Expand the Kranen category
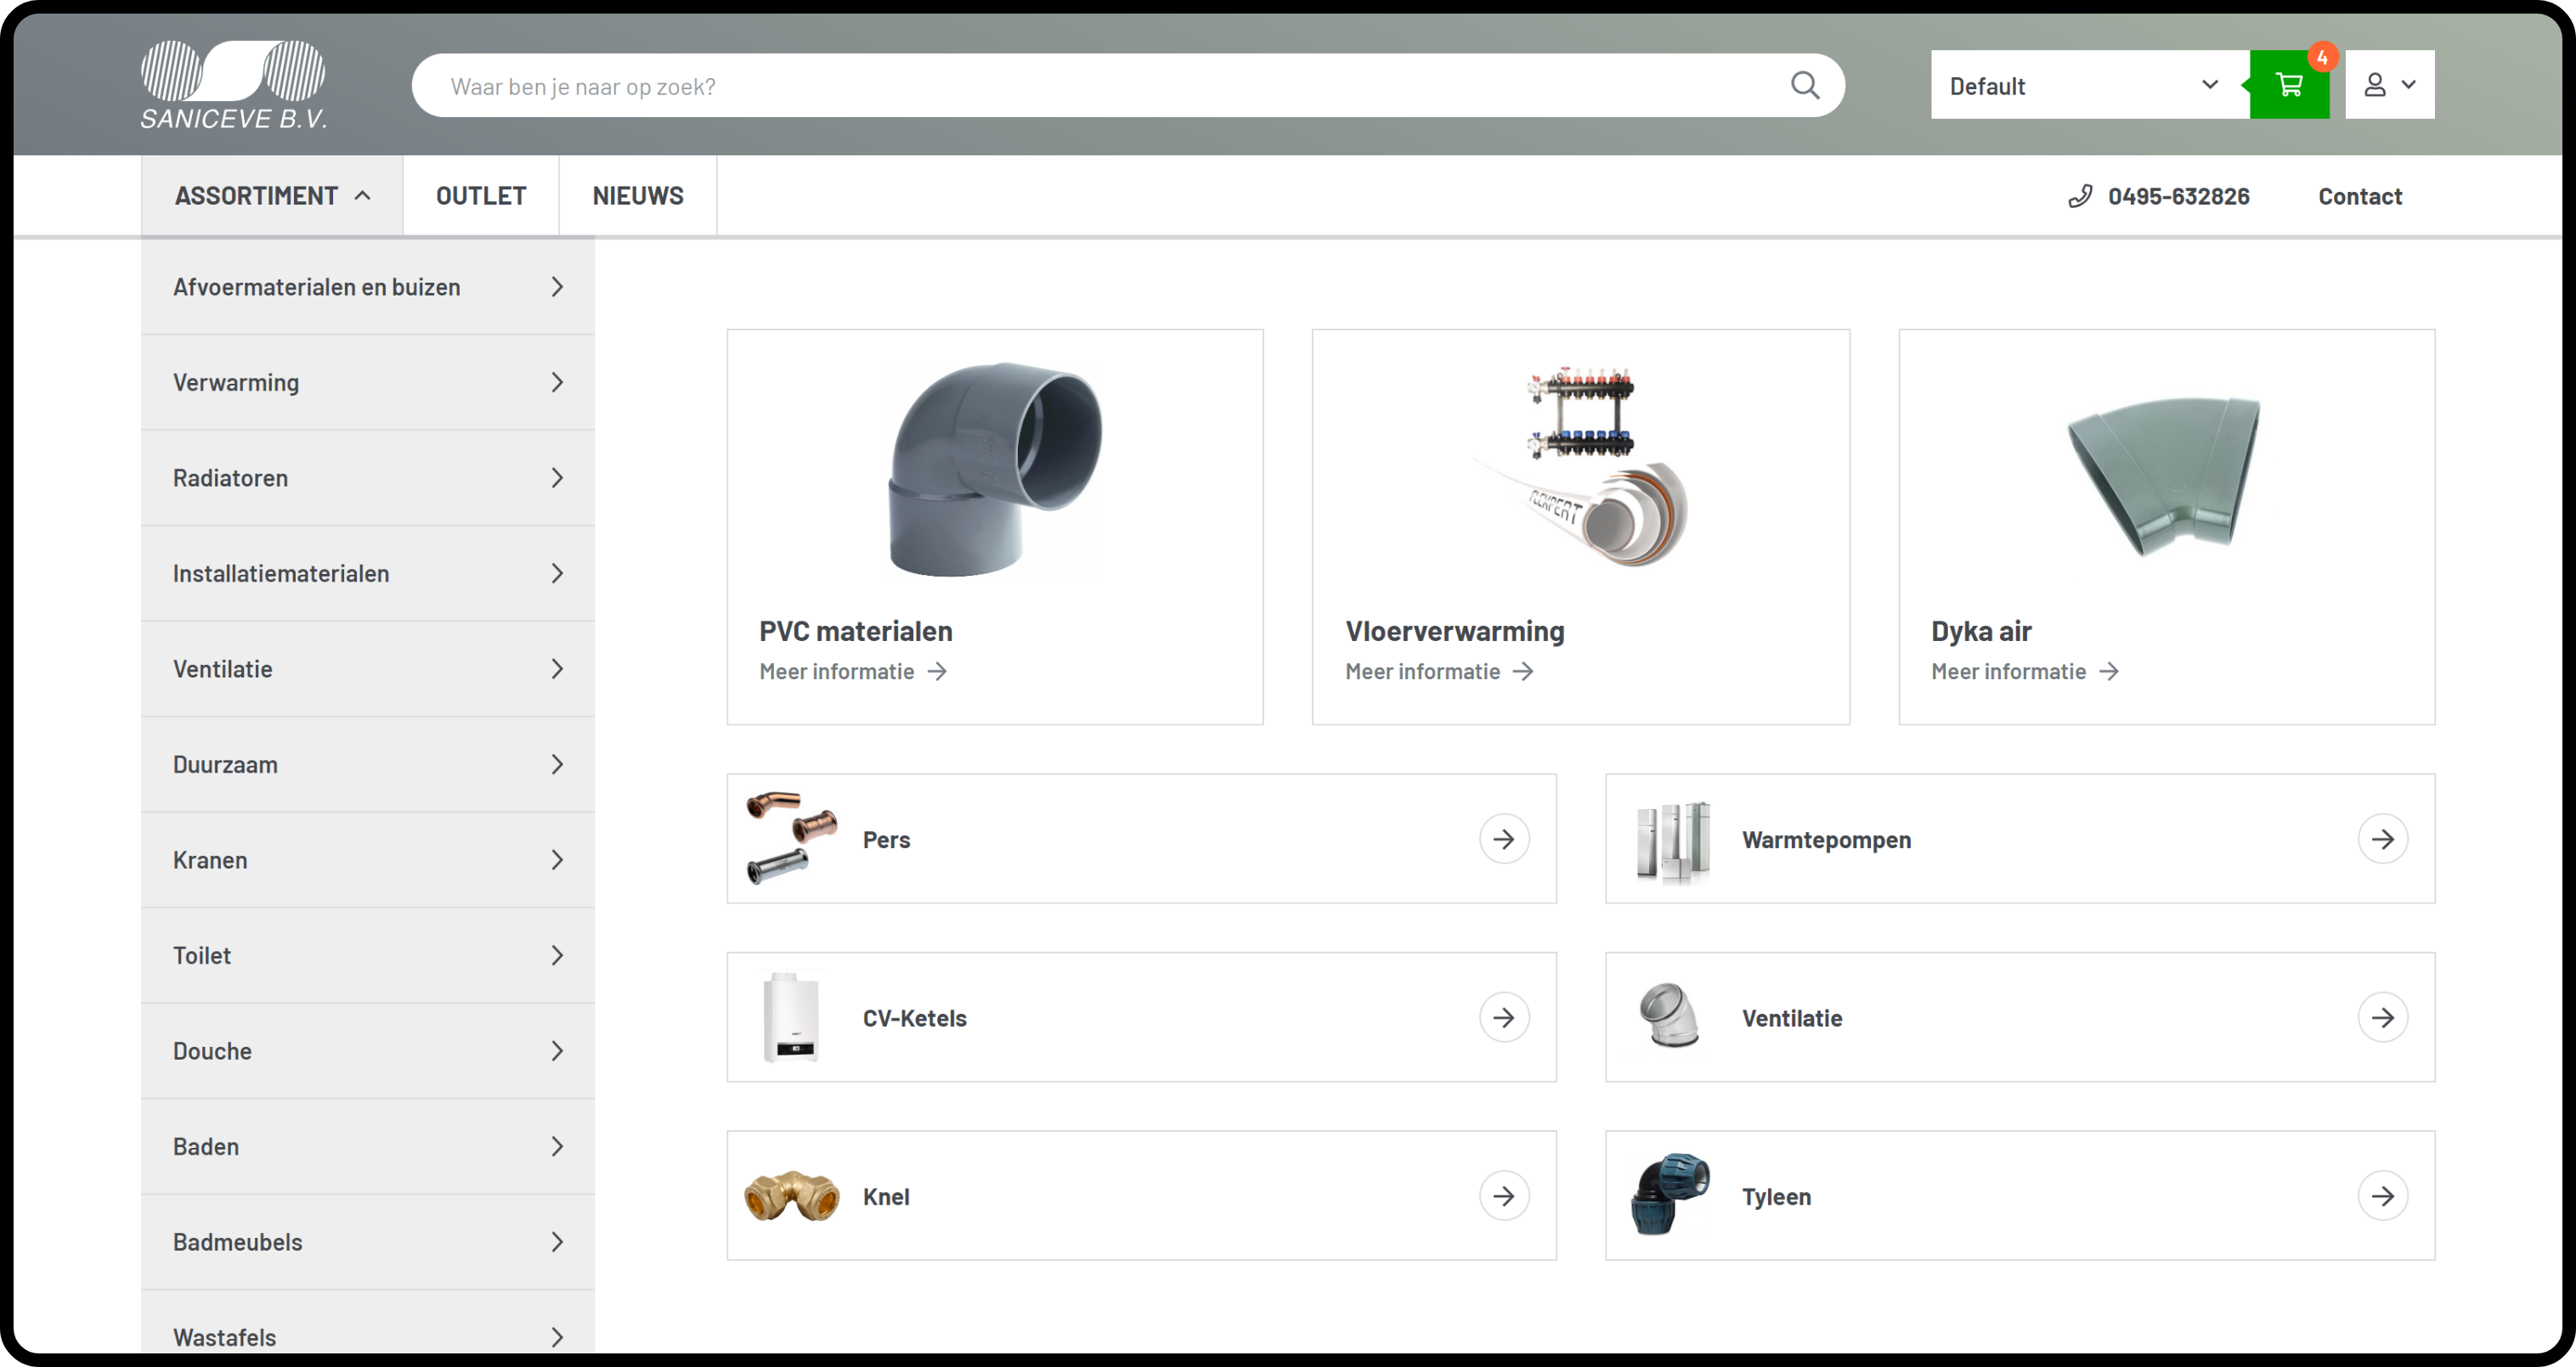This screenshot has width=2576, height=1367. (x=367, y=859)
